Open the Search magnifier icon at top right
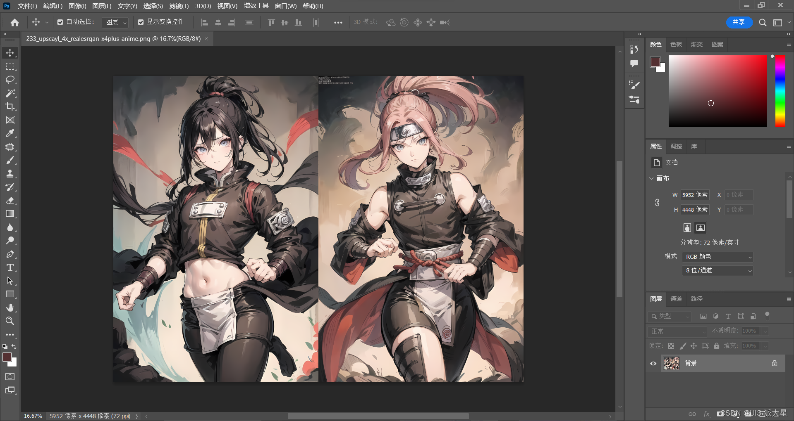Viewport: 794px width, 421px height. click(x=763, y=23)
